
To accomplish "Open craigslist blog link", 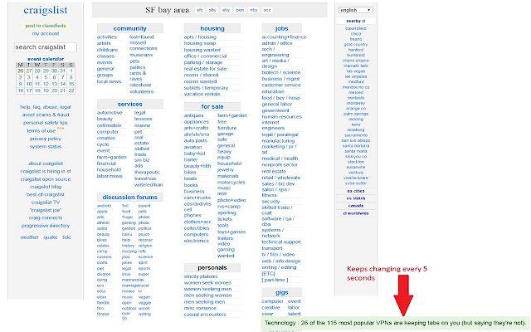I will pos(46,187).
